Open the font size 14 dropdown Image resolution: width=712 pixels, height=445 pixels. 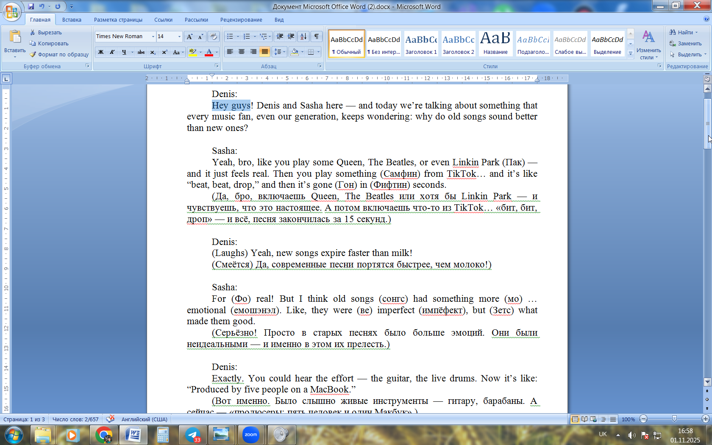click(x=179, y=36)
